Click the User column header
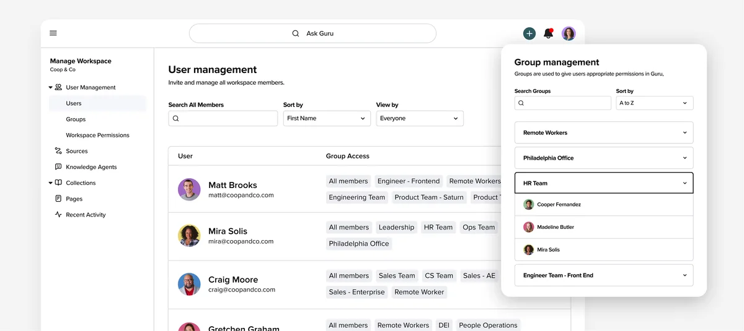 [185, 157]
